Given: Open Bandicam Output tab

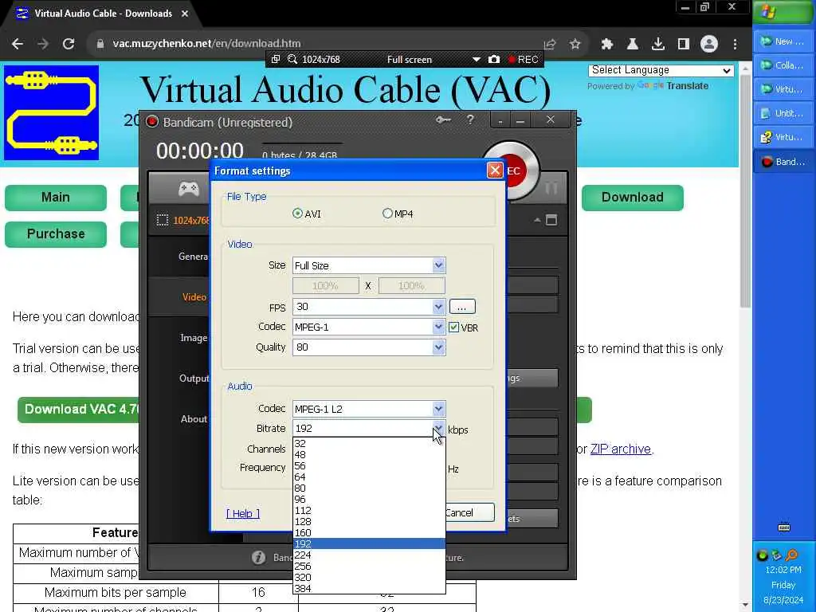Looking at the screenshot, I should click(194, 379).
